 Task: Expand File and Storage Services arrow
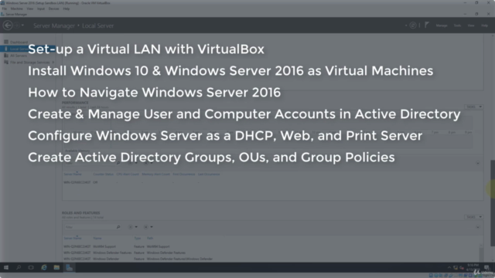point(53,62)
